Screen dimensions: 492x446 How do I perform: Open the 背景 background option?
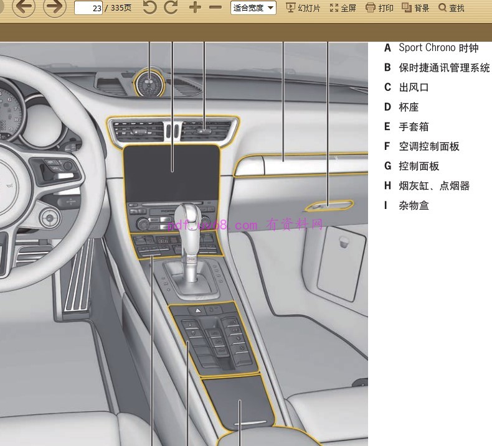[x=415, y=8]
